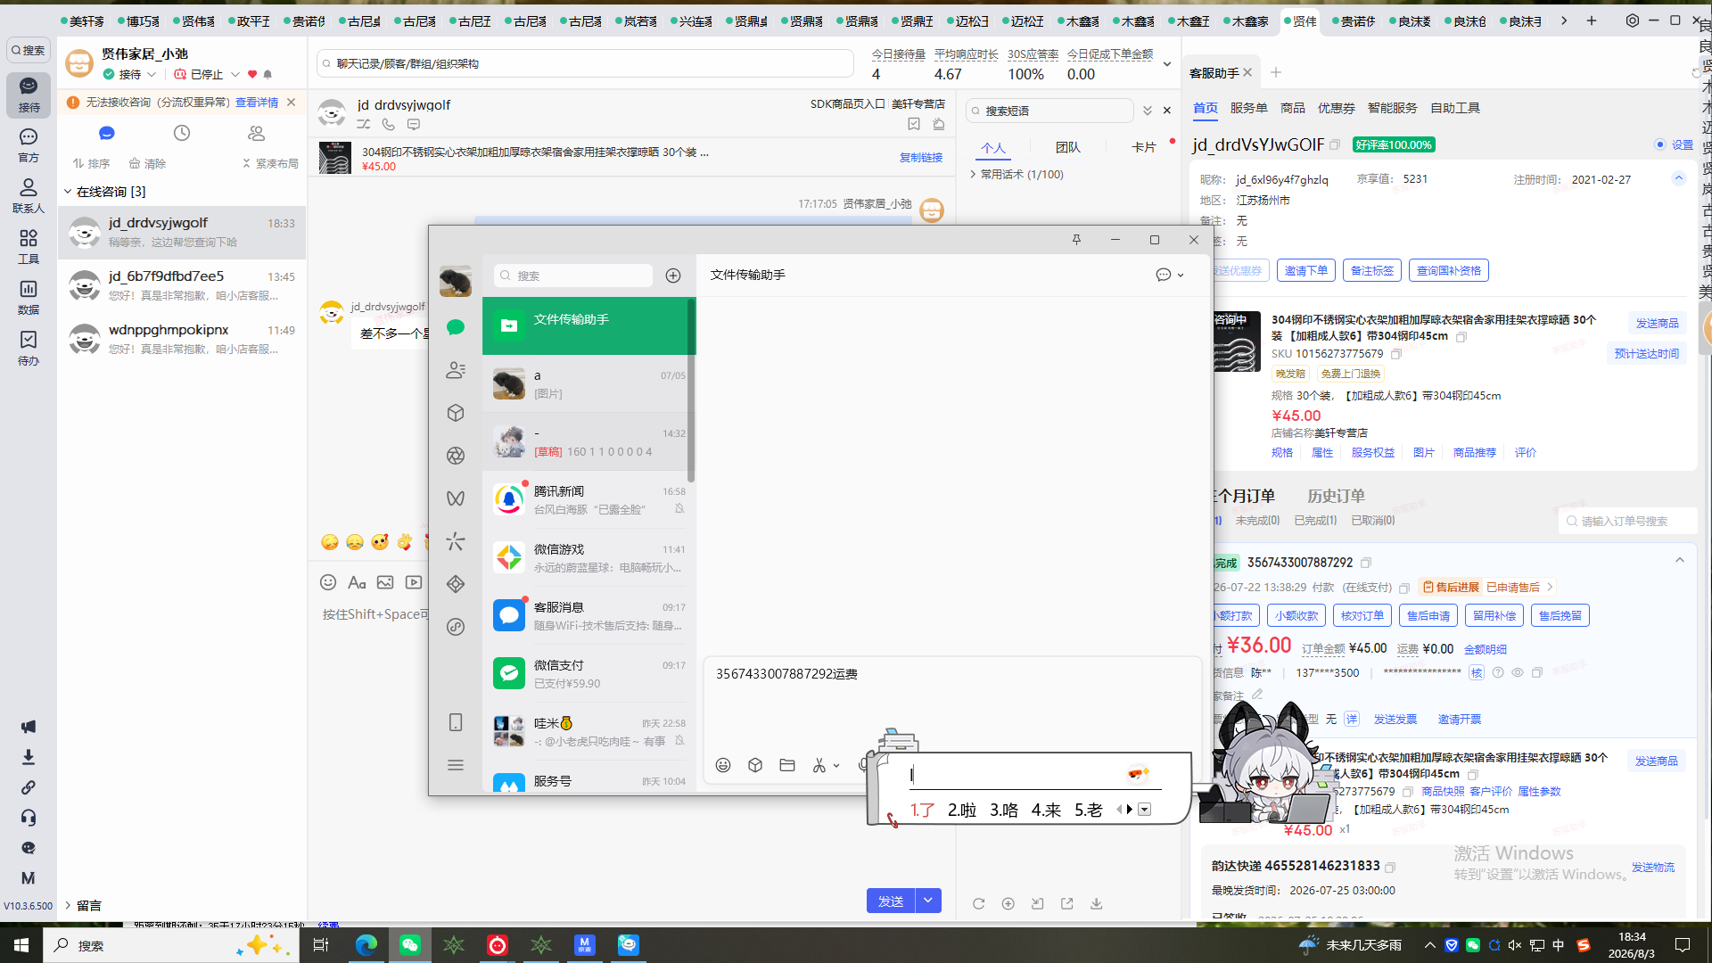Open Windows Start menu

pyautogui.click(x=21, y=945)
